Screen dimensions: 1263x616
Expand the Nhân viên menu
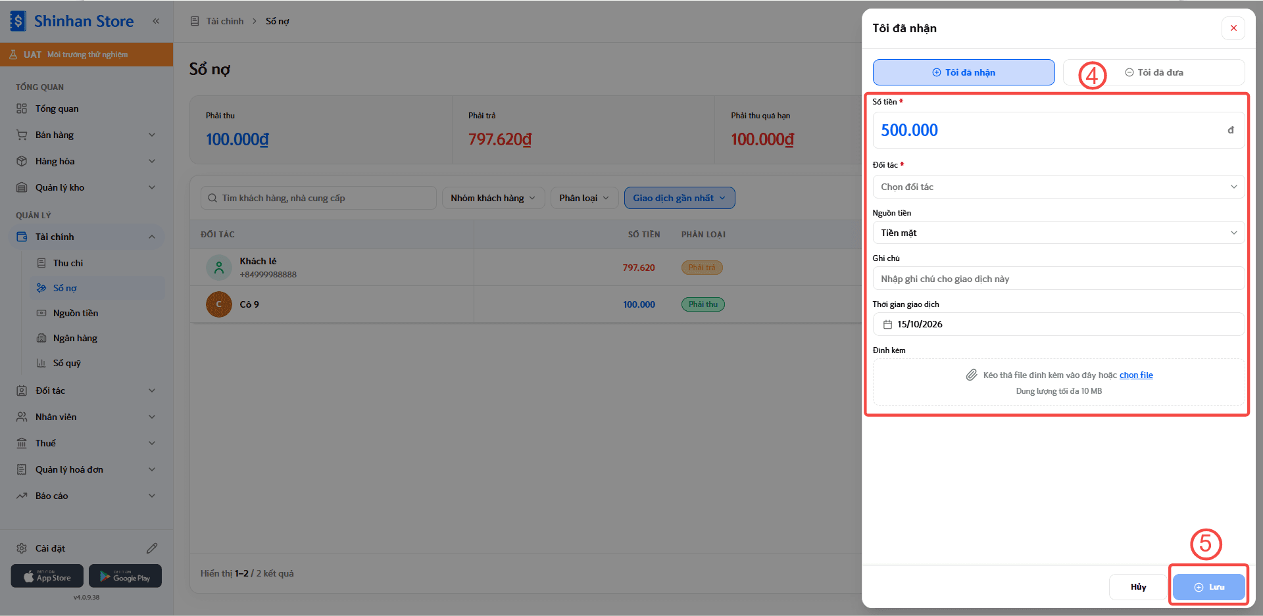tap(86, 417)
